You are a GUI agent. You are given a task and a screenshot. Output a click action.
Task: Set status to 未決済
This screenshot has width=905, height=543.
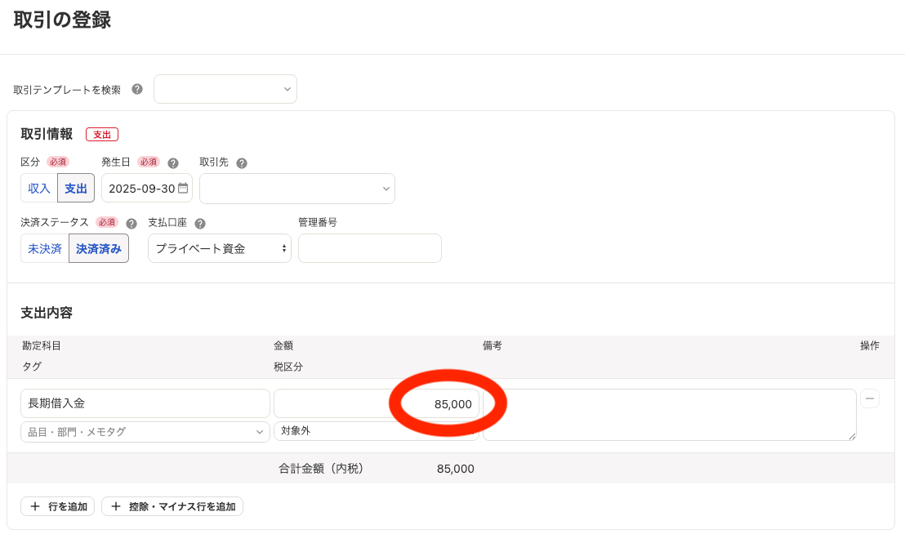pos(45,248)
